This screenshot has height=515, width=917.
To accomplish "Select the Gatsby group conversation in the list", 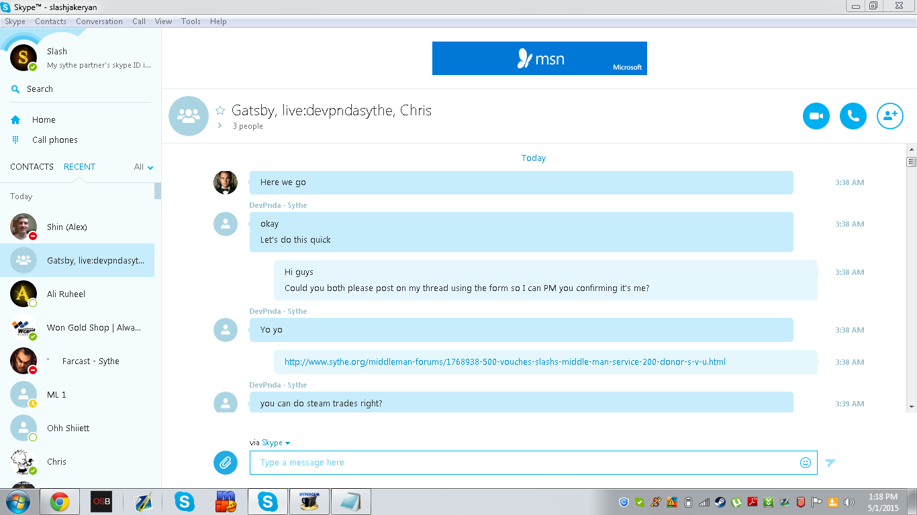I will point(77,260).
